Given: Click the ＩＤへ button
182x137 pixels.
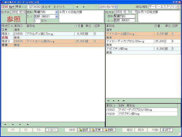Looking at the screenshot, I should click(52, 130).
